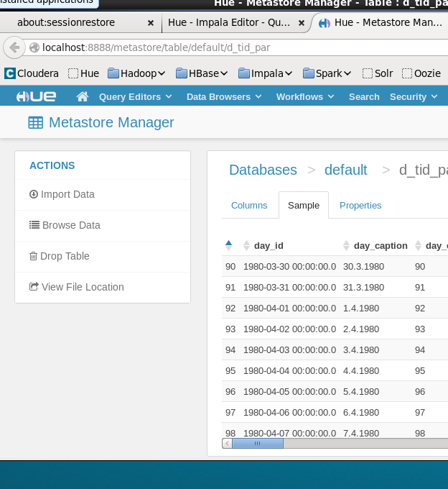Image resolution: width=448 pixels, height=489 pixels.
Task: Click the Hue logo in navbar
Action: pyautogui.click(x=36, y=96)
